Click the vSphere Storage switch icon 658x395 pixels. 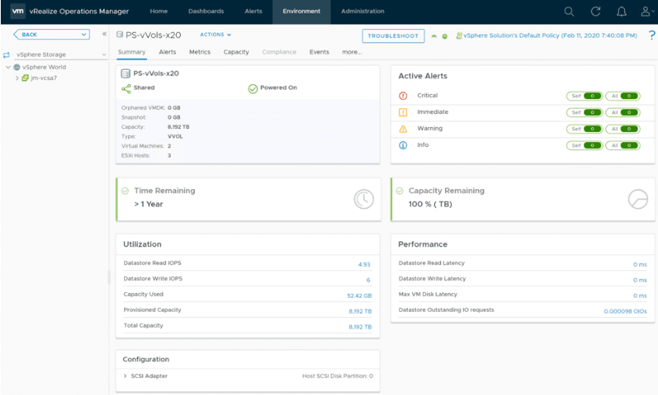[6, 55]
